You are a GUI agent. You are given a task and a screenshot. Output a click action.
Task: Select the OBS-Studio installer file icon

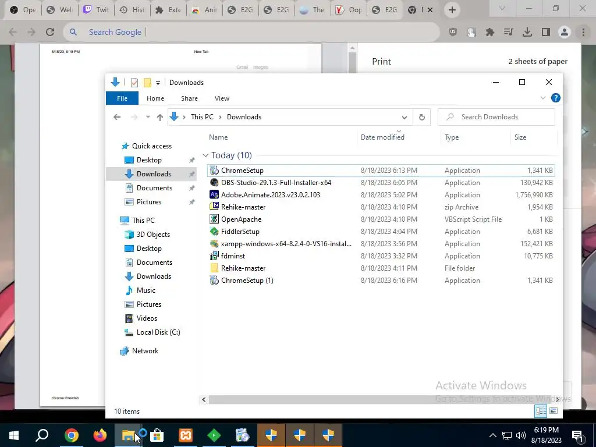click(214, 182)
